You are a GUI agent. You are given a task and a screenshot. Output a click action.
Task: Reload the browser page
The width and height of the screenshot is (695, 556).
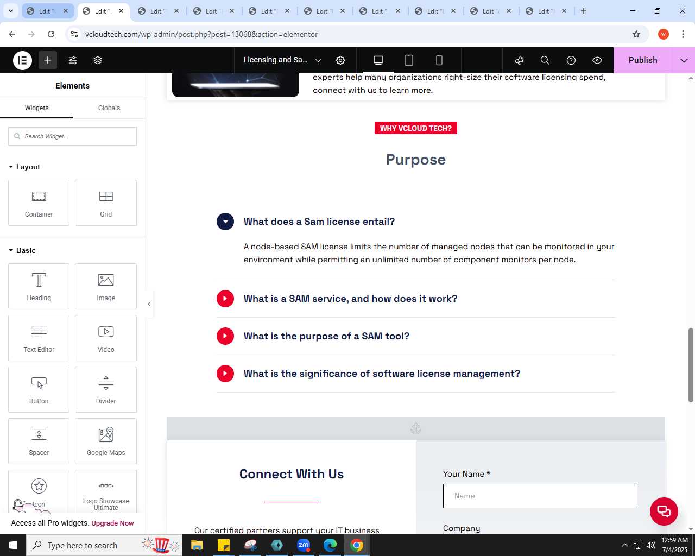click(51, 34)
